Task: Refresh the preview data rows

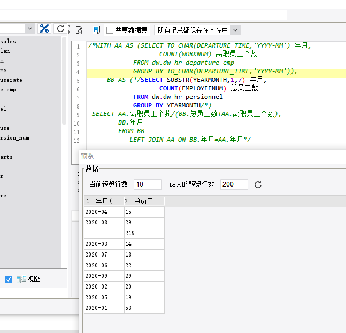Action: (258, 184)
